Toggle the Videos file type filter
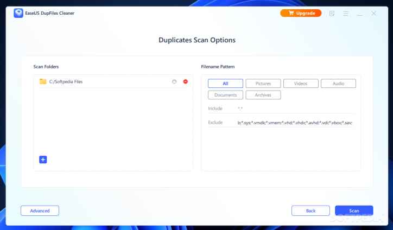Viewport: 393px width, 230px height. (300, 84)
